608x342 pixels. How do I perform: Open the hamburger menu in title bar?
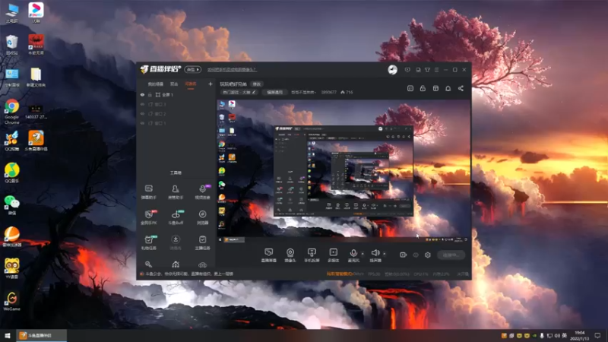click(x=436, y=70)
